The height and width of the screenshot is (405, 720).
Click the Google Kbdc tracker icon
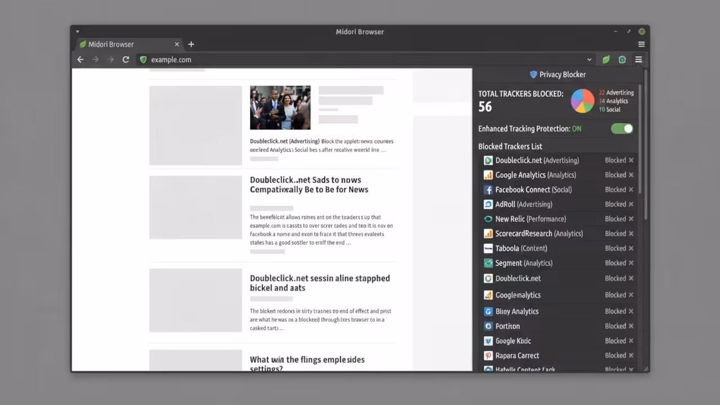tap(488, 341)
